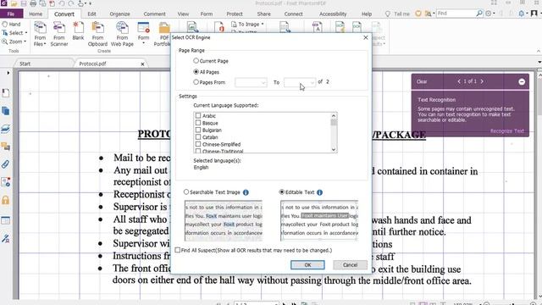This screenshot has width=542, height=305.
Task: Go to next notification message
Action: [482, 81]
